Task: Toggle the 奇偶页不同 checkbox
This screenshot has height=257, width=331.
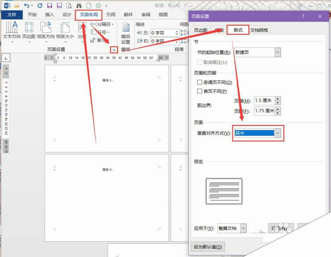Action: [x=200, y=82]
